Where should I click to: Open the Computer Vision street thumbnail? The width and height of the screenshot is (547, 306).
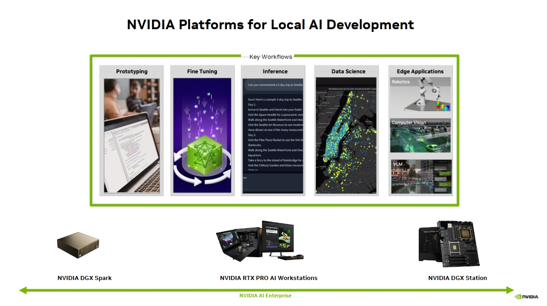(x=420, y=135)
